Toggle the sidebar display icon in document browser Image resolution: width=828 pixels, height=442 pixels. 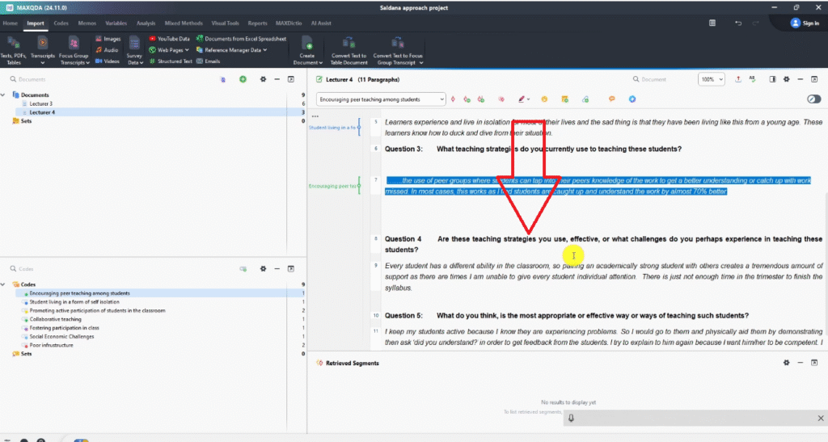click(x=772, y=79)
